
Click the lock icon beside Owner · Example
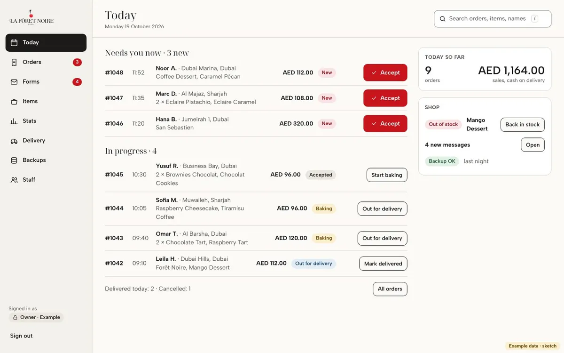point(15,317)
